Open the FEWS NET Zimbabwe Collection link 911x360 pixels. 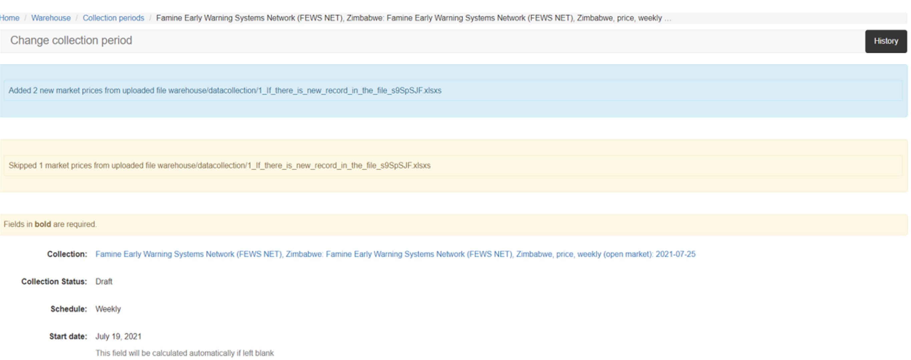coord(395,254)
